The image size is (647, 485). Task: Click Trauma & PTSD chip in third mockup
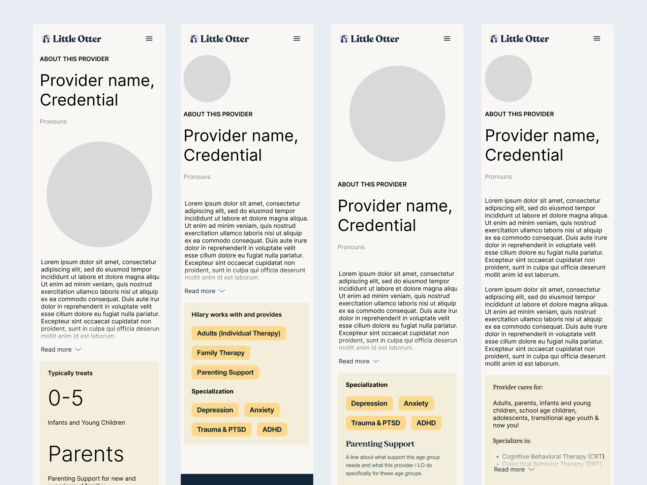pyautogui.click(x=375, y=423)
